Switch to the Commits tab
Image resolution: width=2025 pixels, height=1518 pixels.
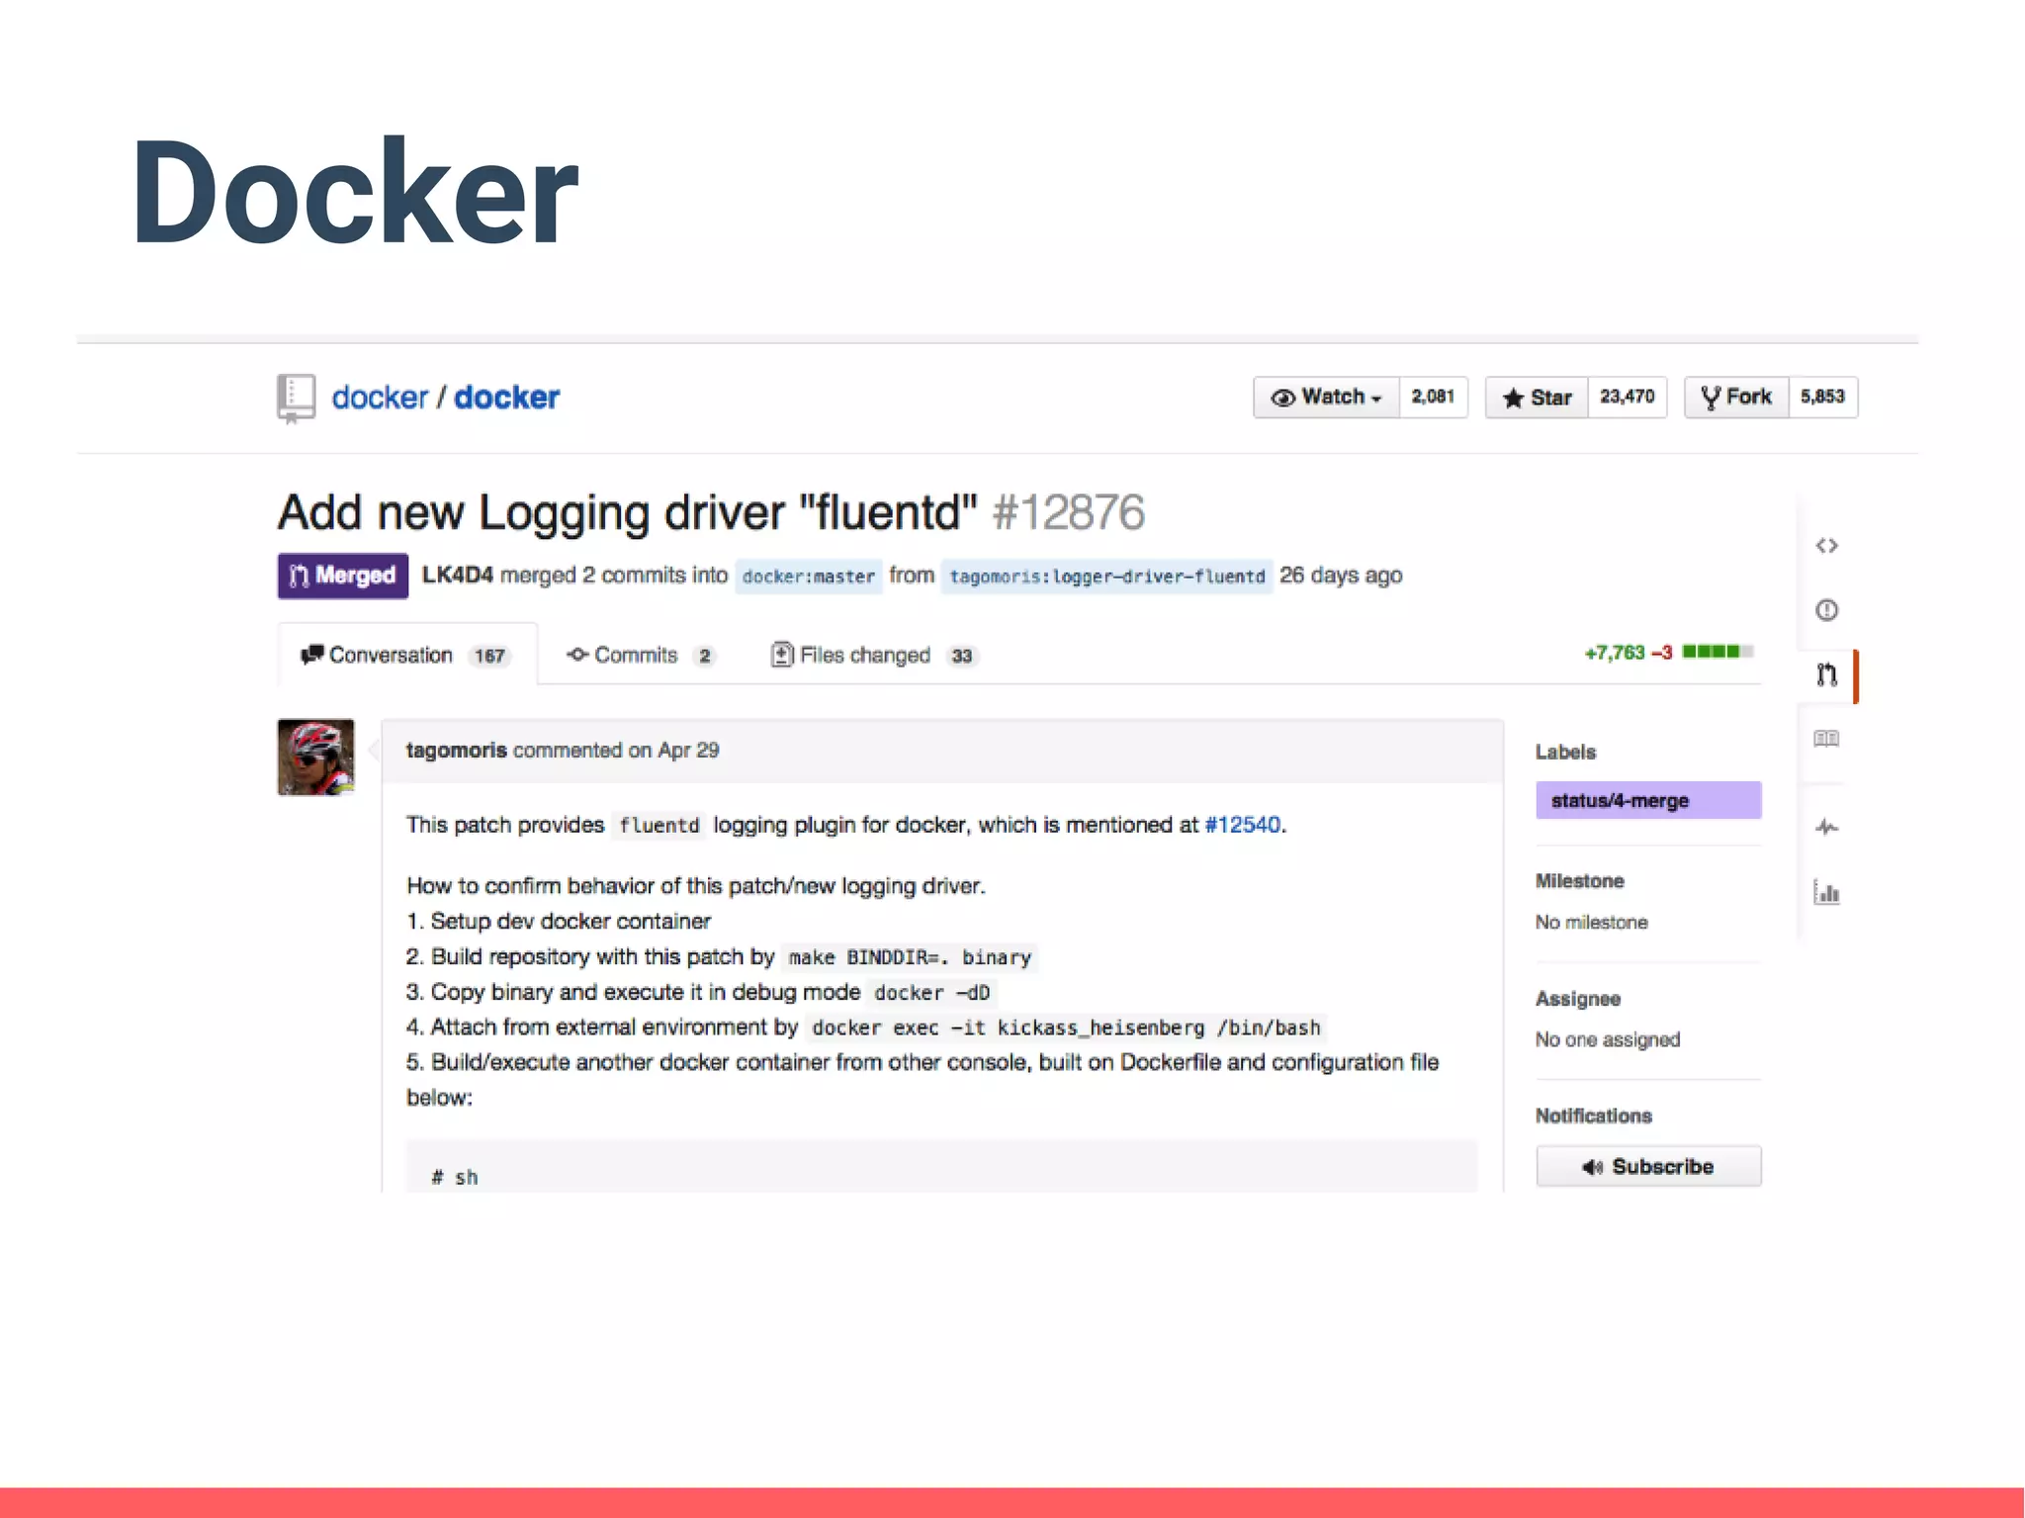click(640, 655)
